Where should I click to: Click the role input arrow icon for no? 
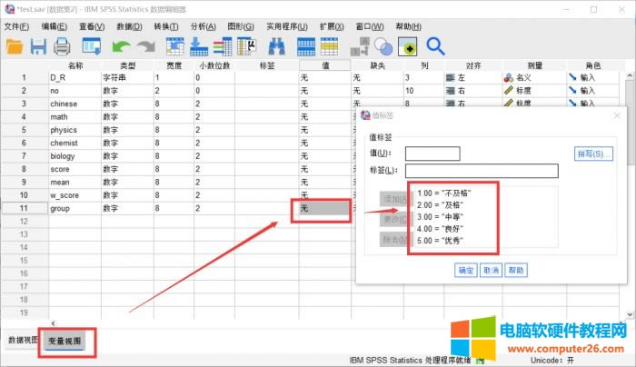pyautogui.click(x=572, y=91)
